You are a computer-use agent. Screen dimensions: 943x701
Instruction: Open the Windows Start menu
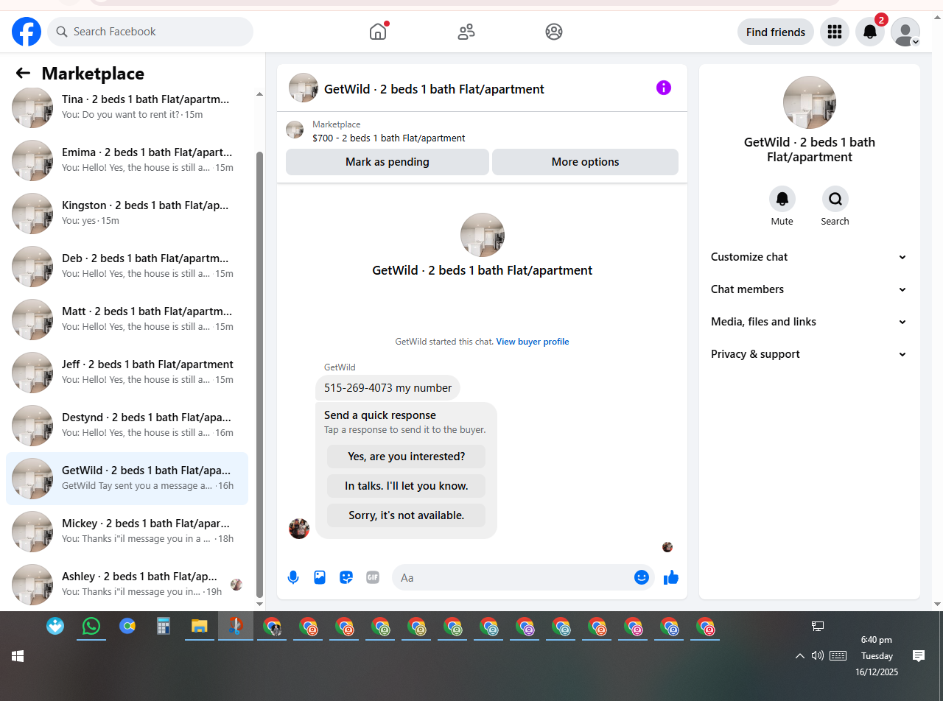click(x=18, y=656)
